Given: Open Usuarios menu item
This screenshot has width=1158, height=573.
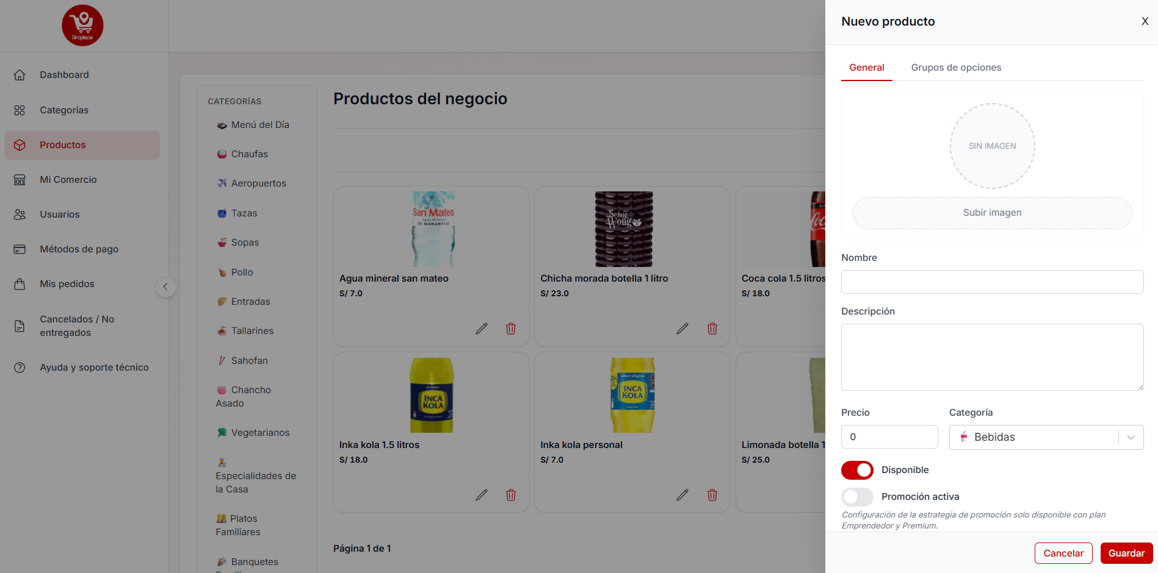Looking at the screenshot, I should pos(82,215).
